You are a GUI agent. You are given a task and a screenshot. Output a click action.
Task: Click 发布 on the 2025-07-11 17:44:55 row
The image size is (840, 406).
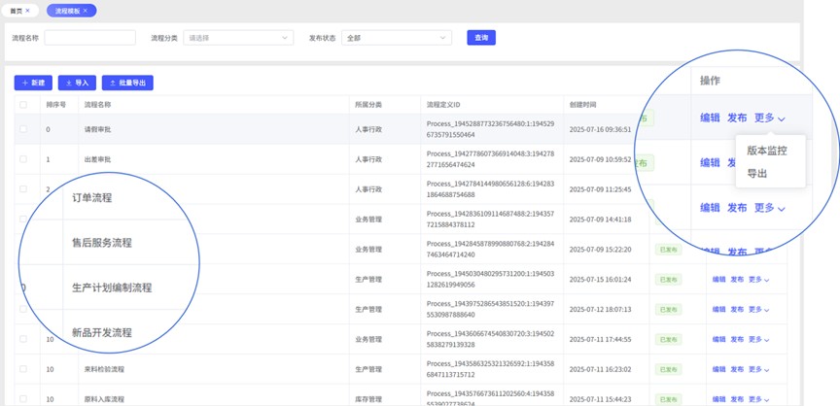pos(737,339)
